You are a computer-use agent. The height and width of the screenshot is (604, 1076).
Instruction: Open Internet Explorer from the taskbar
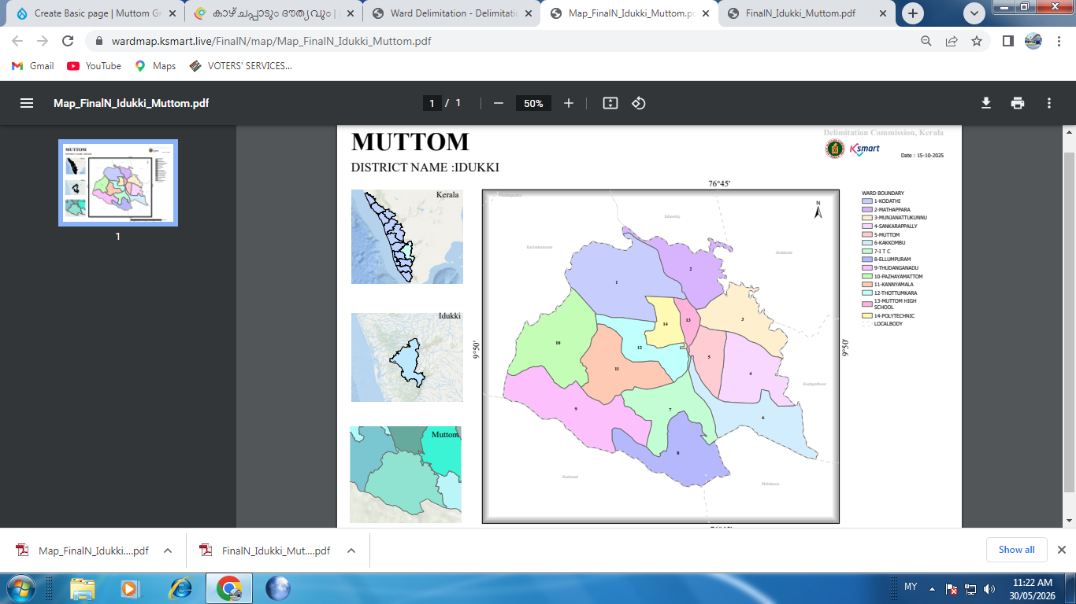tap(180, 588)
